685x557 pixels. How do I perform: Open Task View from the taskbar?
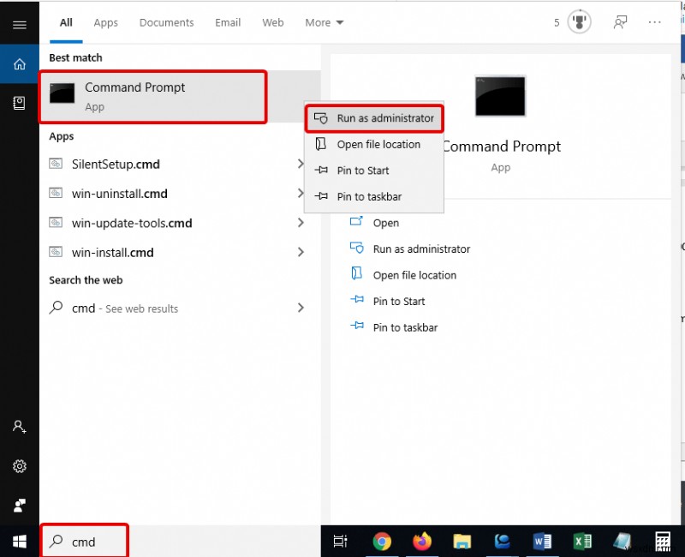coord(340,542)
